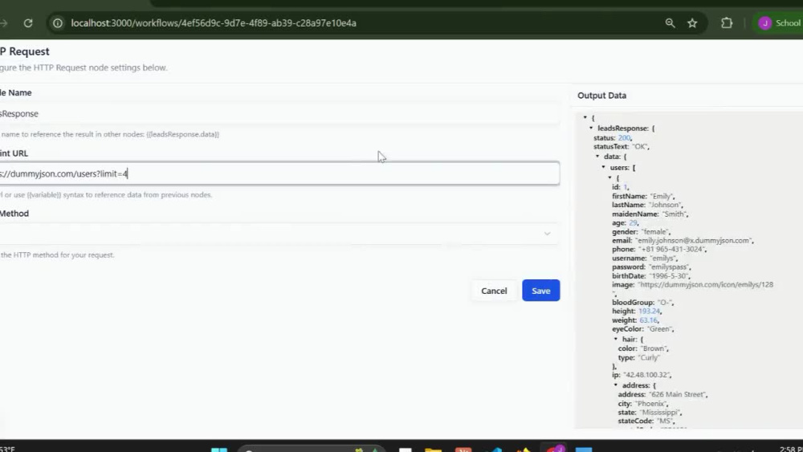The width and height of the screenshot is (803, 452).
Task: Collapse the data object node
Action: pos(597,156)
